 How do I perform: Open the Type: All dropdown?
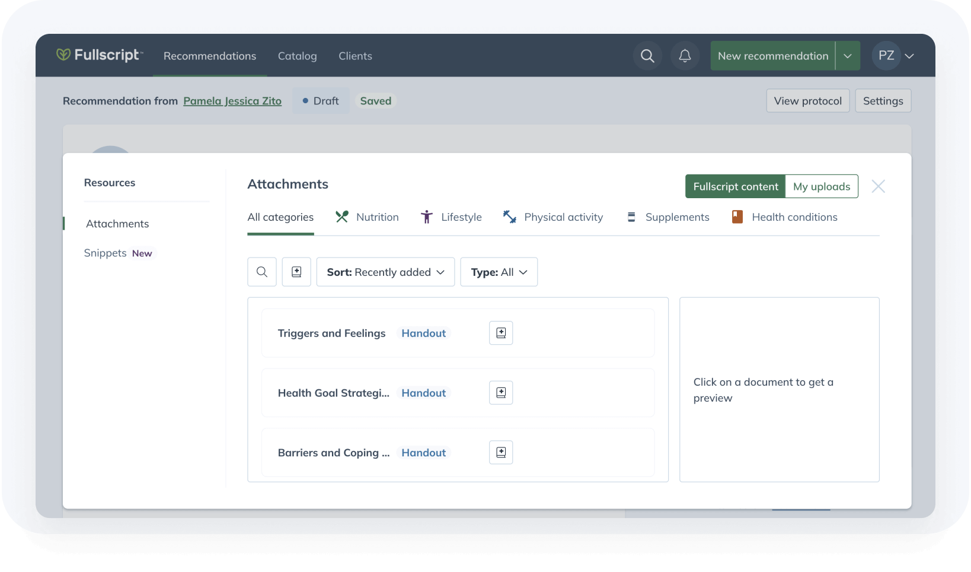499,272
